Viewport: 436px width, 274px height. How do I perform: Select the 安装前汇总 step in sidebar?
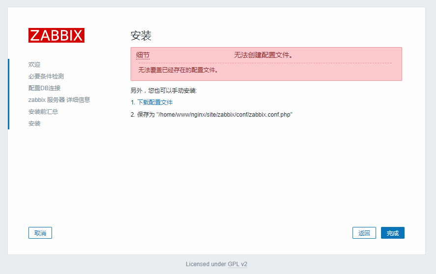pos(43,112)
